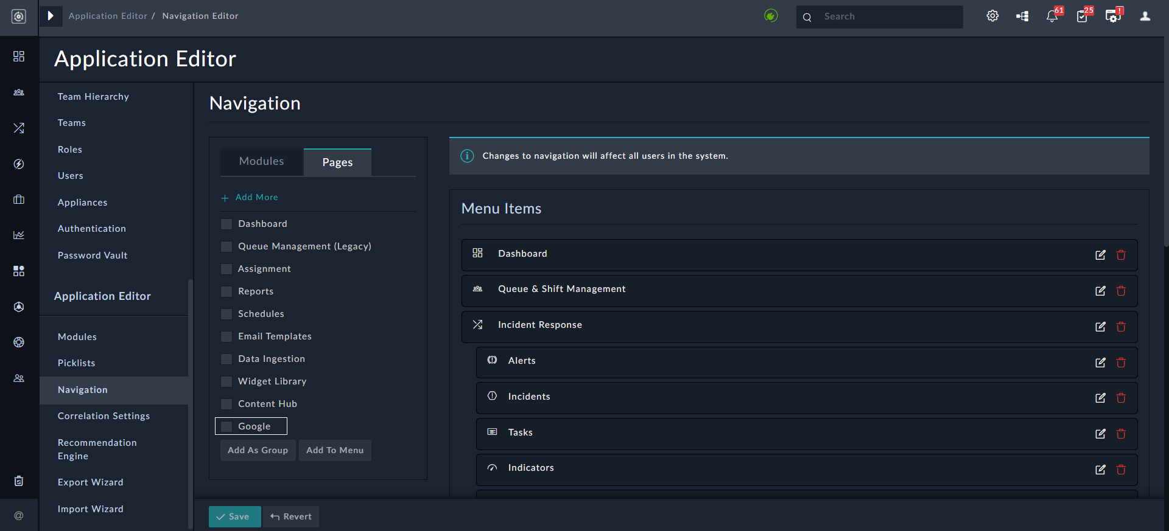Click the green status indicator icon

coord(771,16)
